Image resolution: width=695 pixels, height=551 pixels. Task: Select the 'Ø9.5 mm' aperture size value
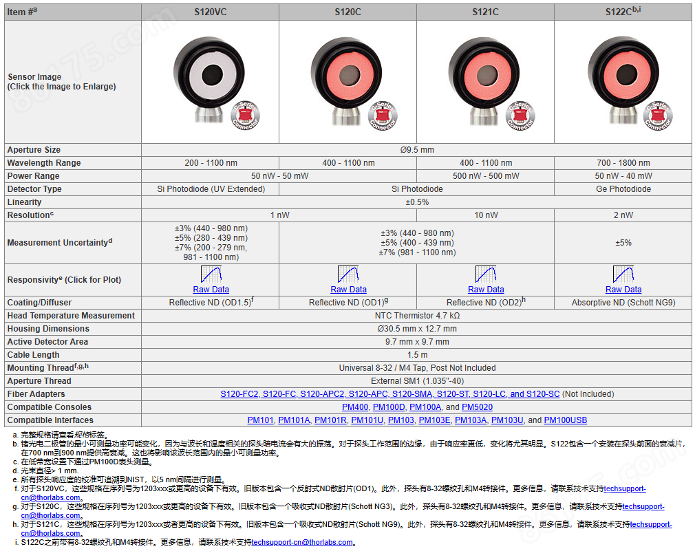coord(416,150)
